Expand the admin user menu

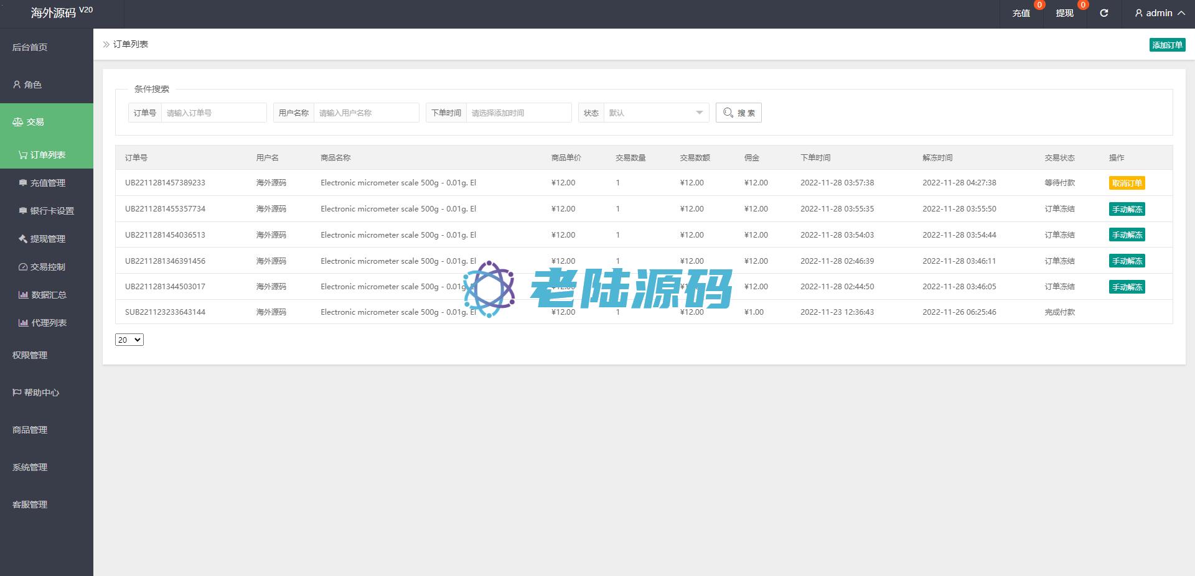point(1160,13)
